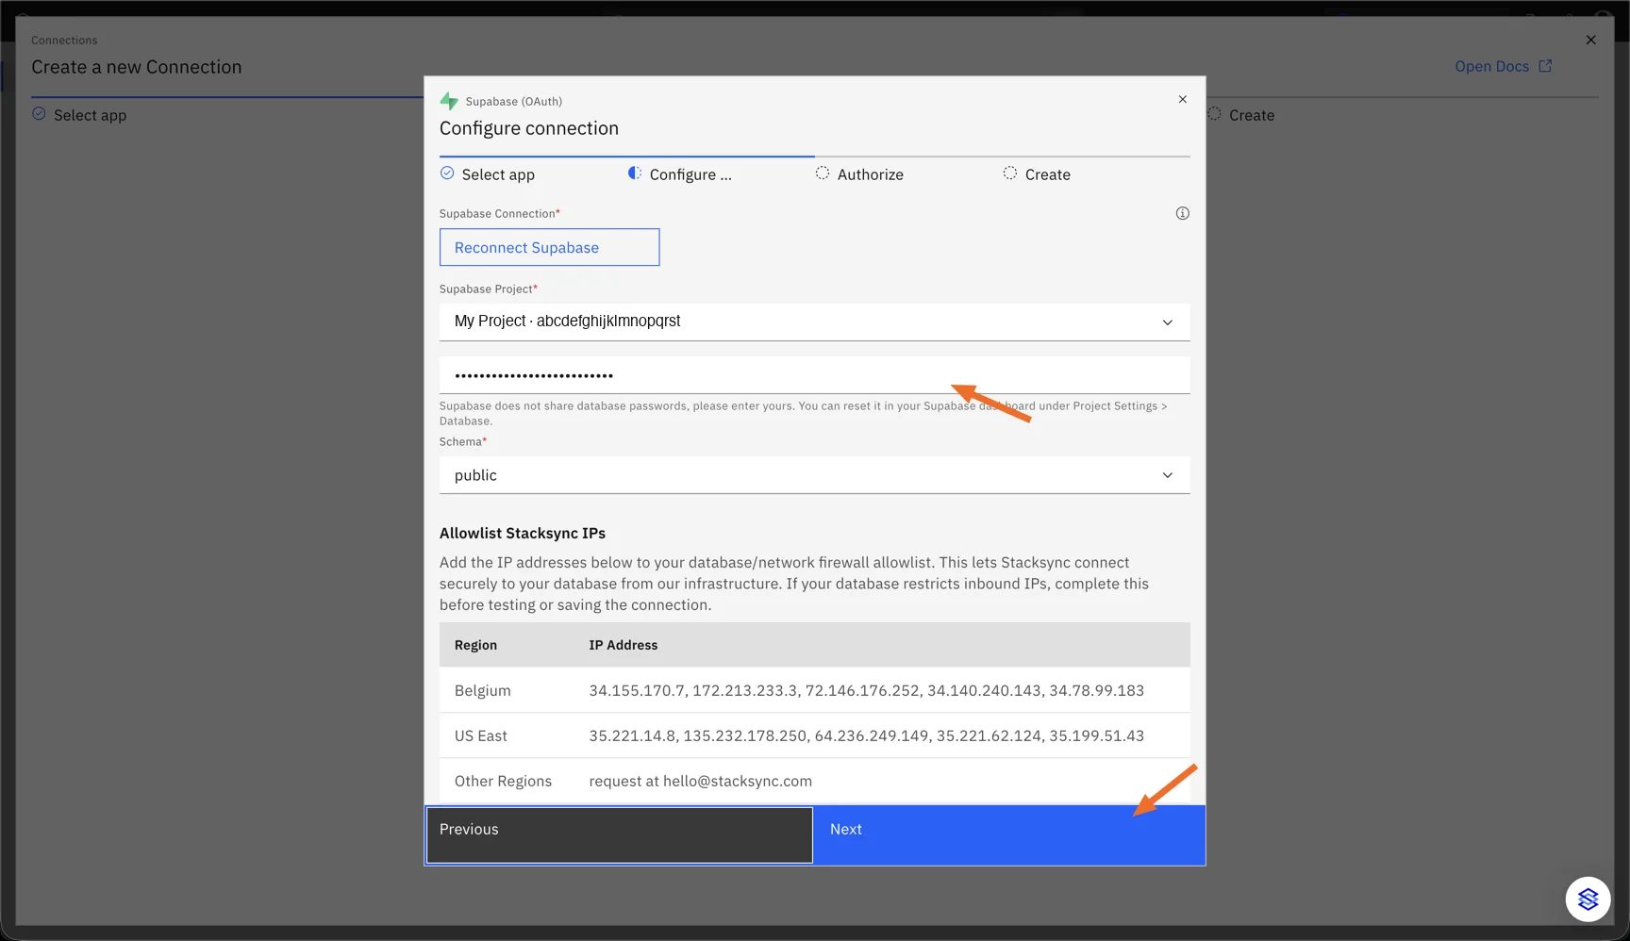Image resolution: width=1630 pixels, height=941 pixels.
Task: Click the Allowlist Stacksync IPs heading
Action: point(523,533)
